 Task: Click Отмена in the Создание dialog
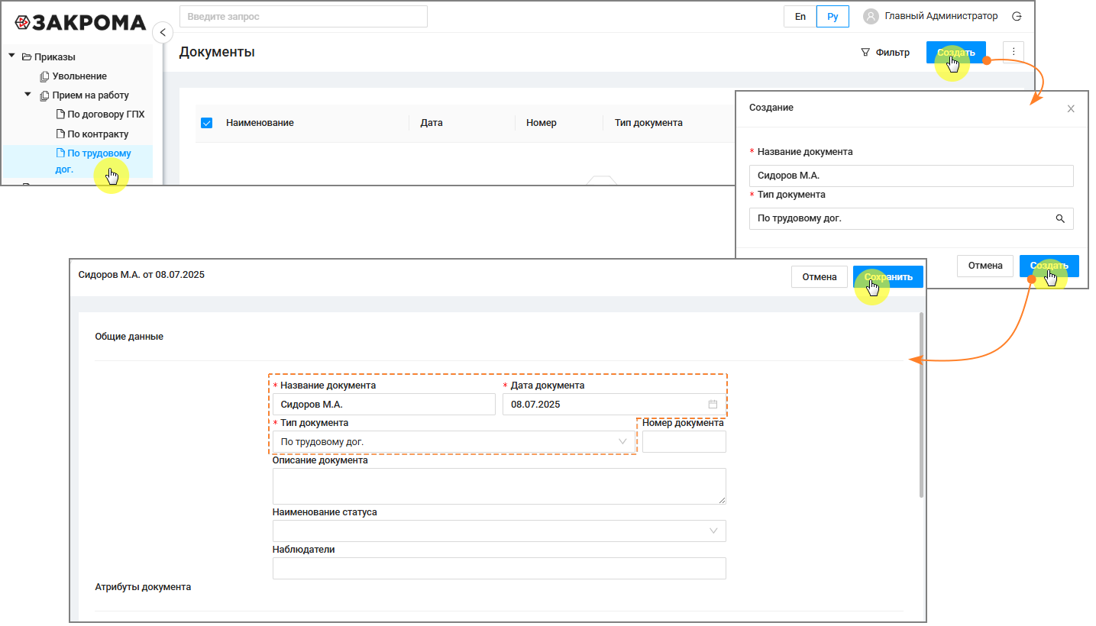tap(985, 266)
